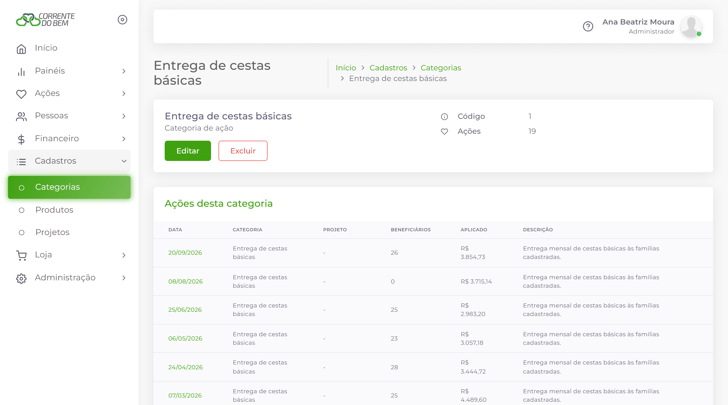
Task: Select the Projetos submenu item
Action: [x=69, y=232]
